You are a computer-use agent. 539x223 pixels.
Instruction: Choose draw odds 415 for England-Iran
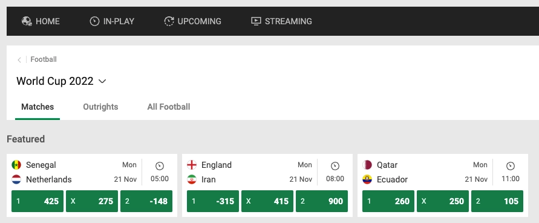[x=267, y=201]
